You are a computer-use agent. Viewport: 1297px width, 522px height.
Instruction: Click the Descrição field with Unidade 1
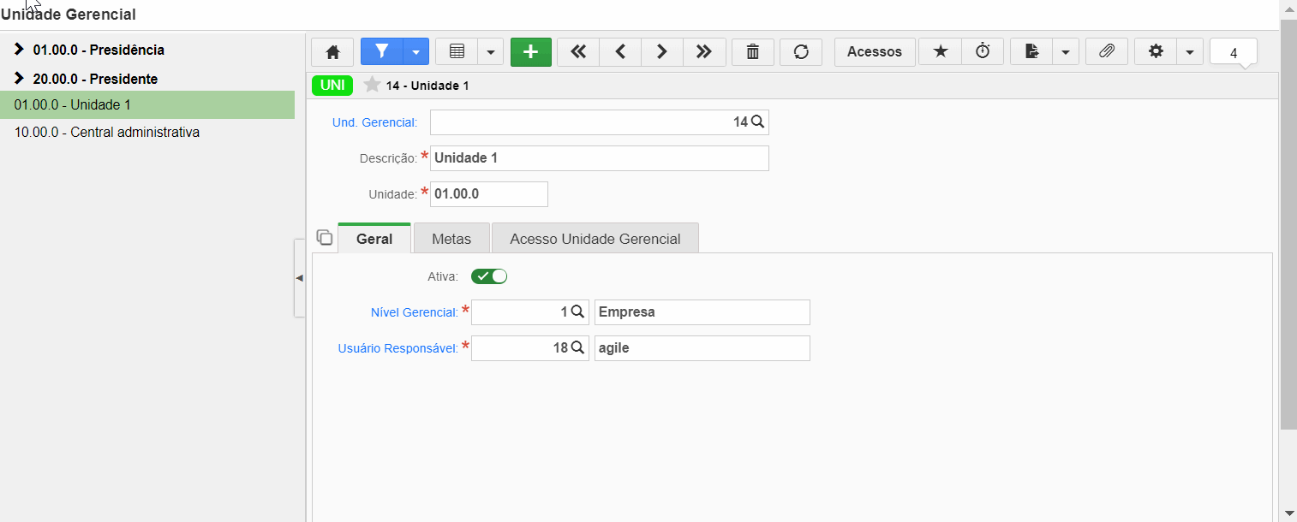[x=600, y=158]
